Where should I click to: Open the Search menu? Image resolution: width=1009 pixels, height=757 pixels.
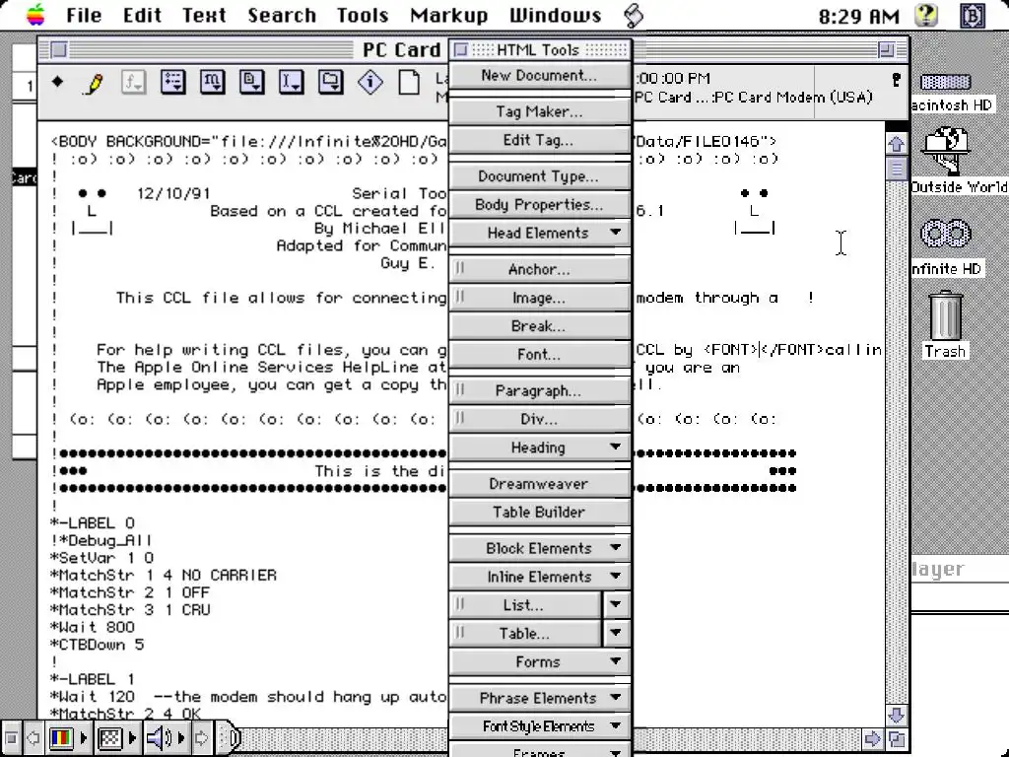282,15
